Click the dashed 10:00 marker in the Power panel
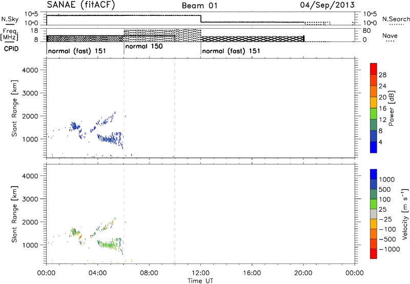The width and height of the screenshot is (410, 284). click(175, 108)
